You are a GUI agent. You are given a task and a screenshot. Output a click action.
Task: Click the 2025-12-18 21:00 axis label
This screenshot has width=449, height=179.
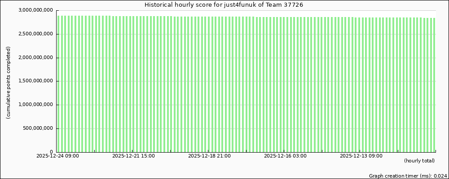click(x=209, y=156)
